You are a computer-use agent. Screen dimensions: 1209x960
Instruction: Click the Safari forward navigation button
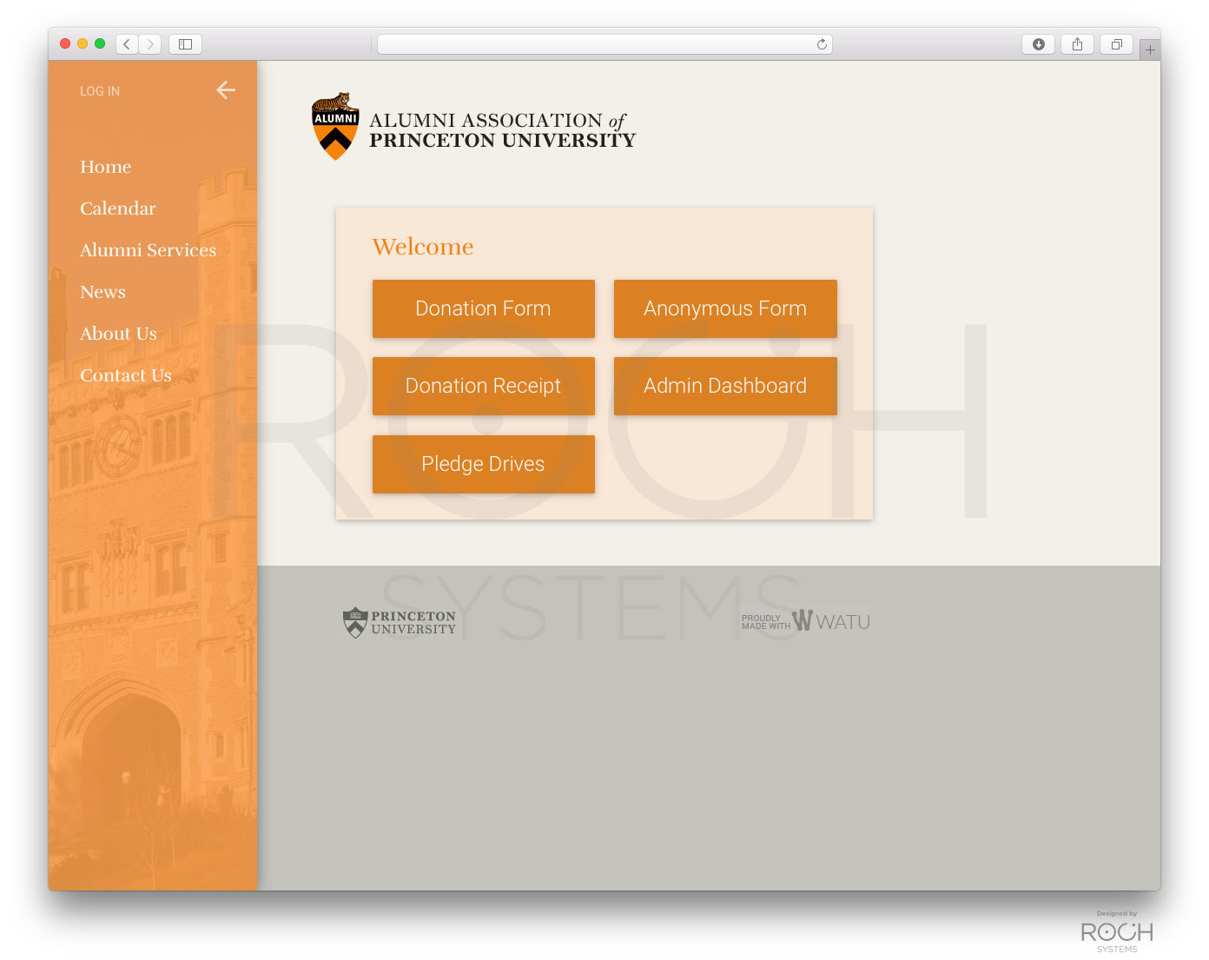pos(150,44)
